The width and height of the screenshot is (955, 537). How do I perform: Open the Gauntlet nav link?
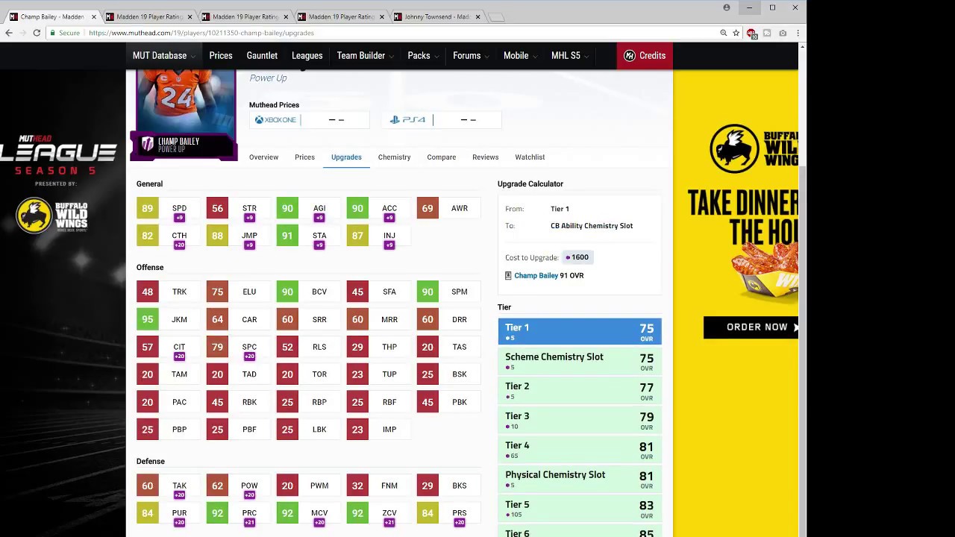(x=262, y=56)
